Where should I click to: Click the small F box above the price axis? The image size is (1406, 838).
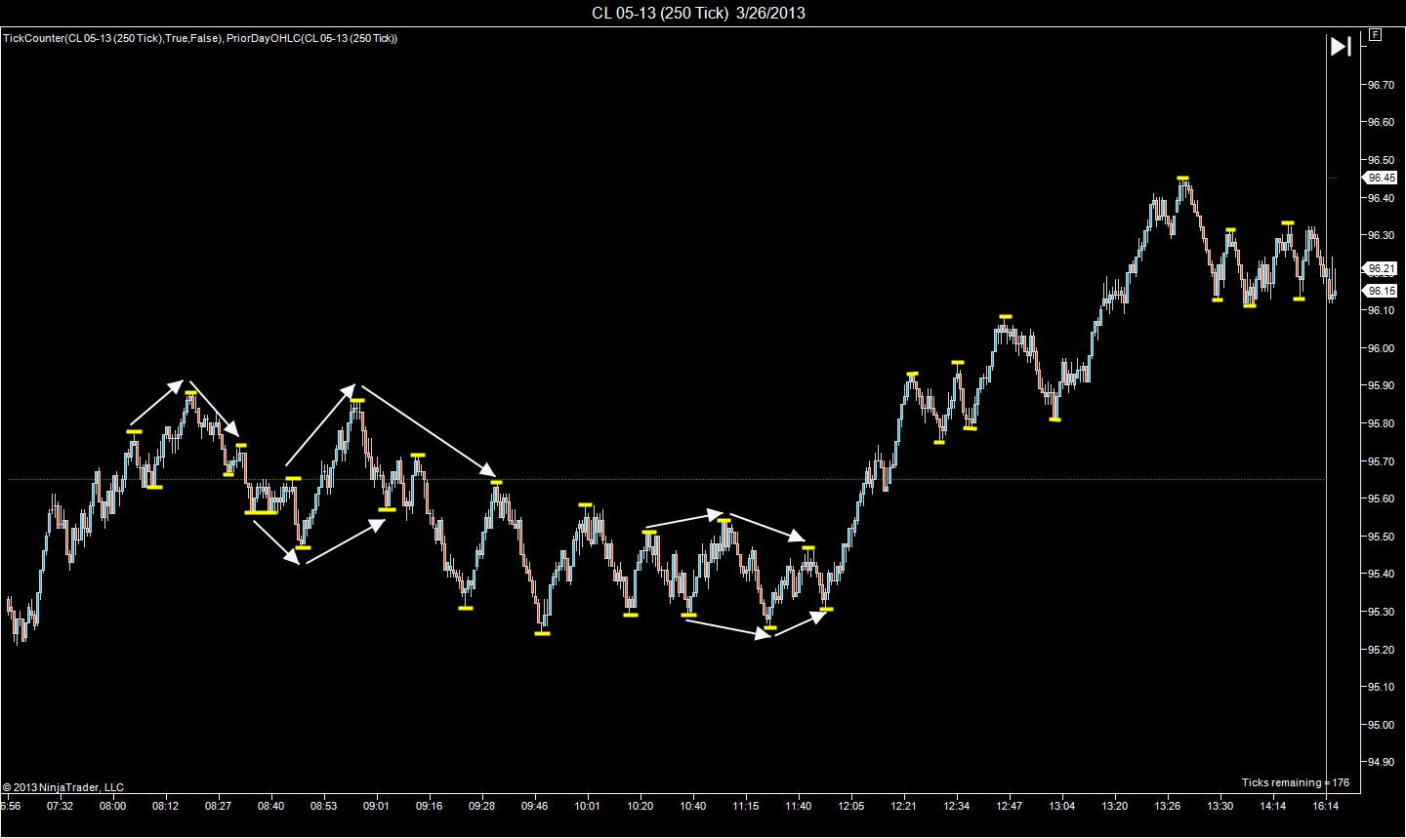click(1375, 34)
